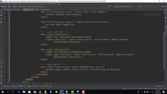Open Chrome from the taskbar

pyautogui.click(x=56, y=92)
